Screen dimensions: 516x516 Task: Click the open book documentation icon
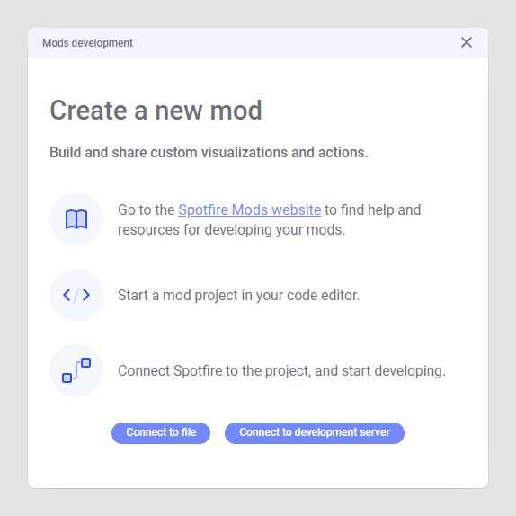point(76,219)
